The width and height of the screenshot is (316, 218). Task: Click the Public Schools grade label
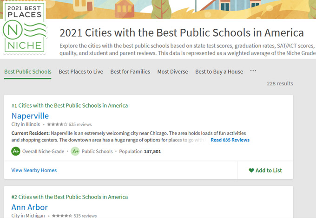pos(97,151)
